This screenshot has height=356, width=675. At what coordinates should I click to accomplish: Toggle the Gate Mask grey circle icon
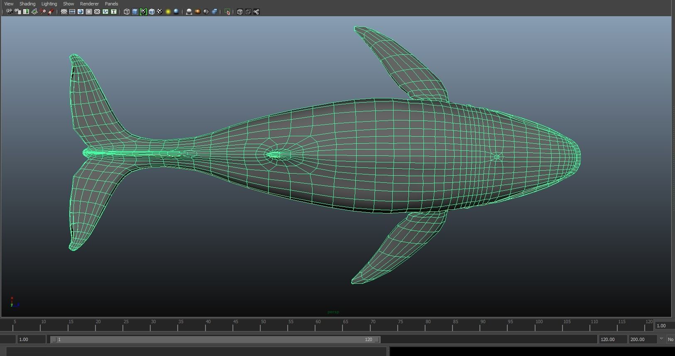tap(89, 12)
